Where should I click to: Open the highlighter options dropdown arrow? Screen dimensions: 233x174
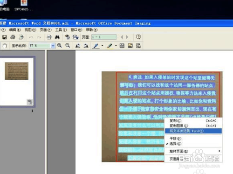(x=116, y=46)
